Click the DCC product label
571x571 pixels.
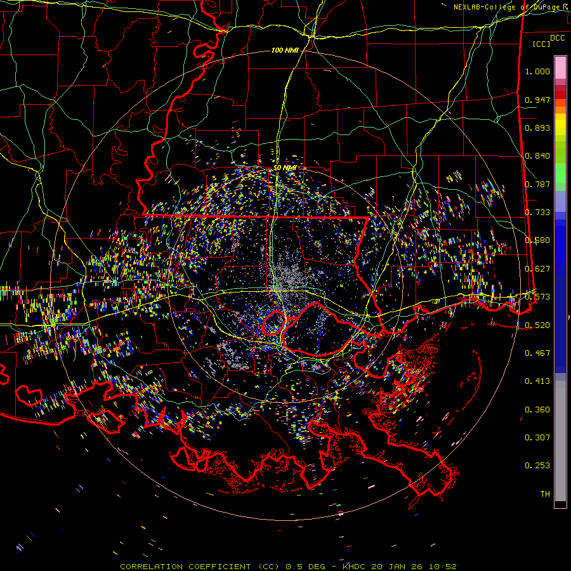(x=558, y=38)
